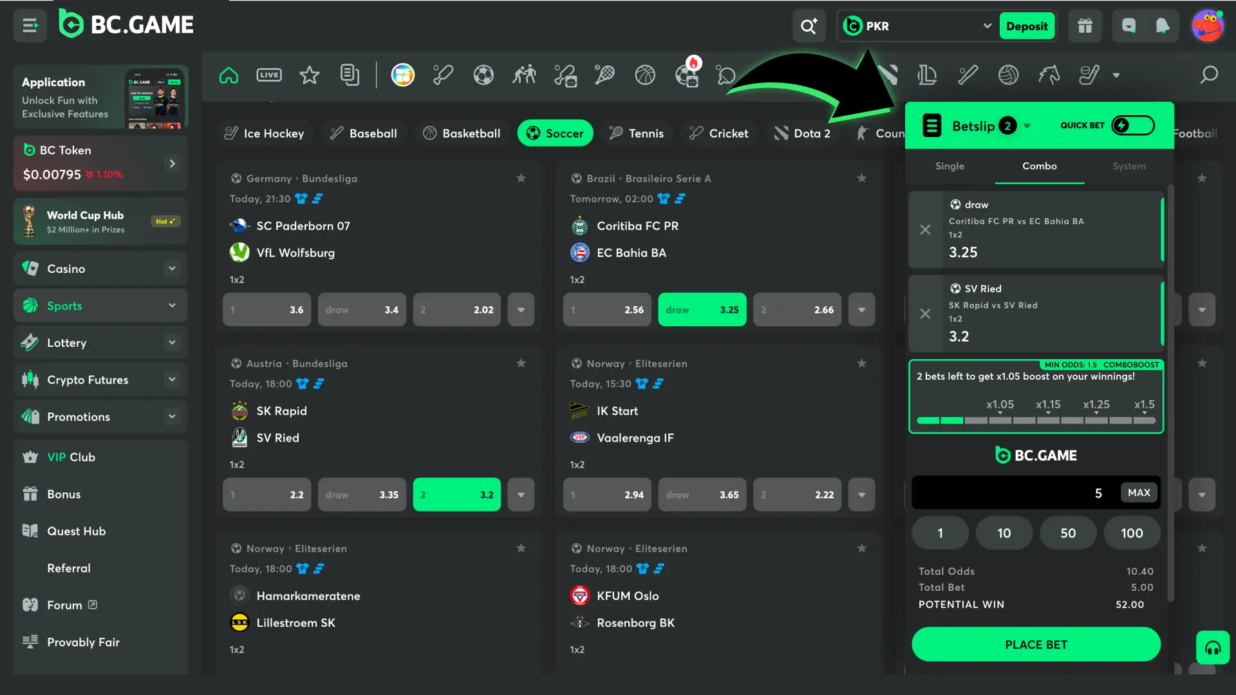Click the combo boost progress bar
Viewport: 1236px width, 695px height.
click(1036, 420)
